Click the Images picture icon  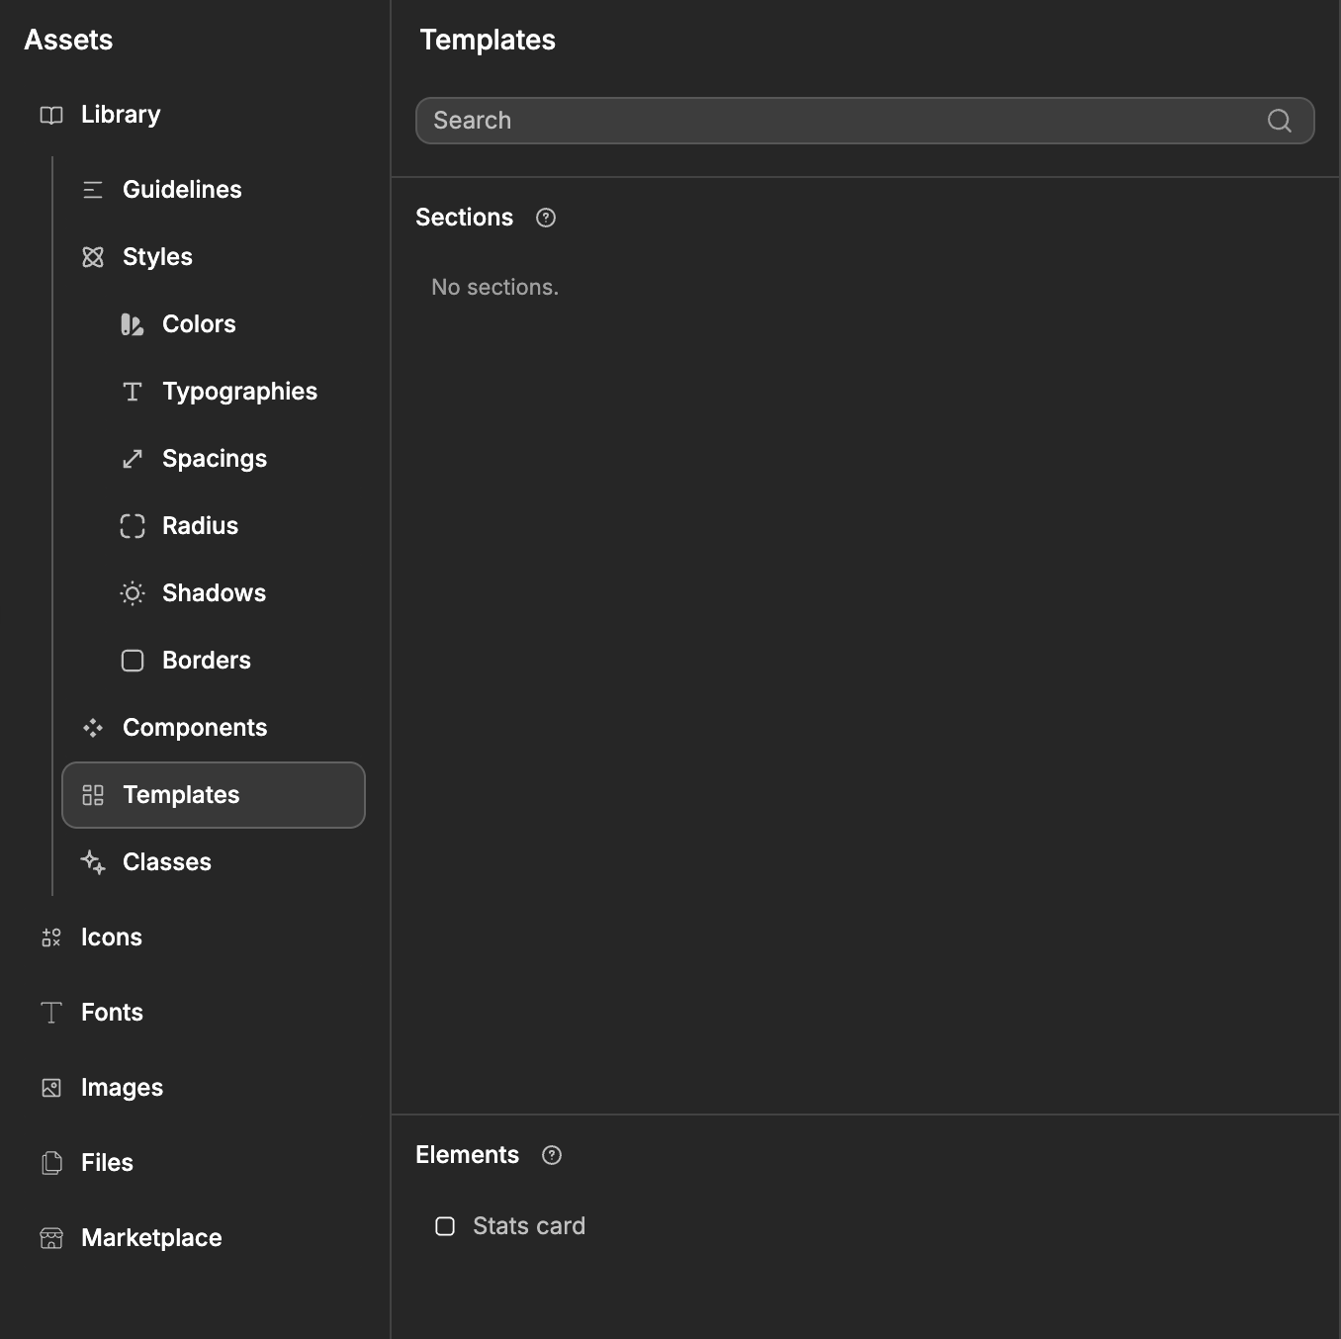[51, 1088]
